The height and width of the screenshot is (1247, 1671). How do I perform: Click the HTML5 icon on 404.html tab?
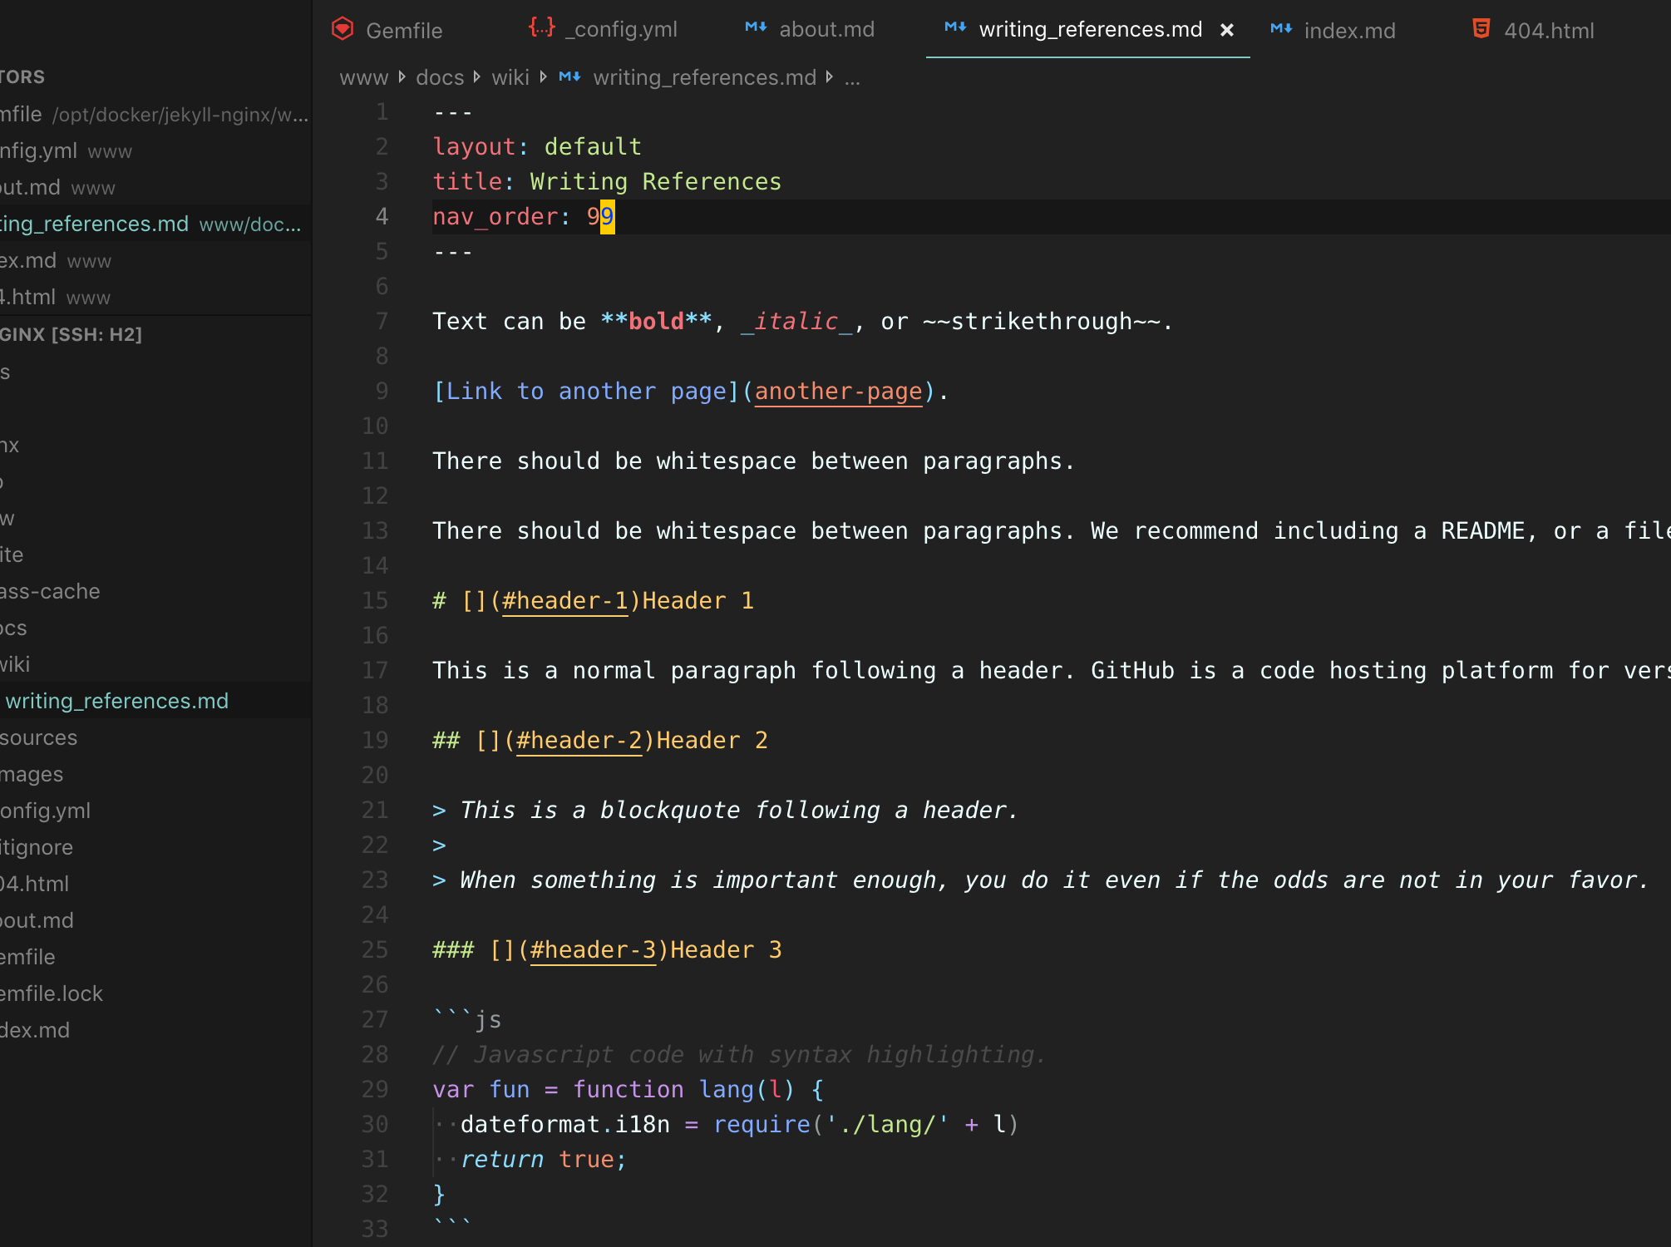(x=1481, y=29)
